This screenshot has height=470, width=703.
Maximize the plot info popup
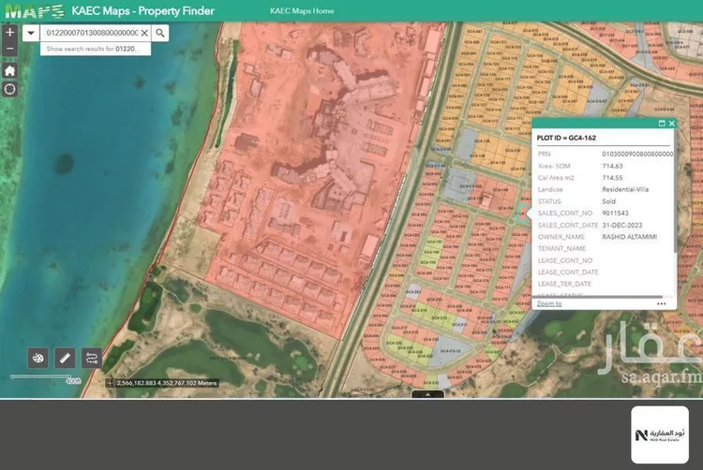coord(662,124)
